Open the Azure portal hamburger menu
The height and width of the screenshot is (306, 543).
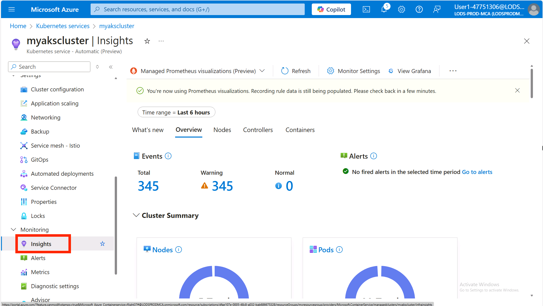click(x=12, y=9)
